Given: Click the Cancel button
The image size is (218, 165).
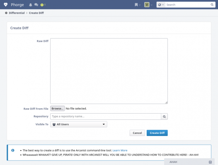Looking at the screenshot, I should click(137, 133).
